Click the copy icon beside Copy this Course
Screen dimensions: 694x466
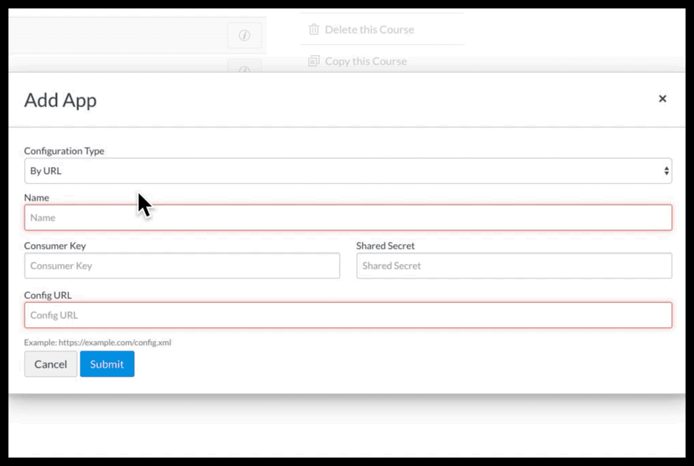pyautogui.click(x=314, y=61)
